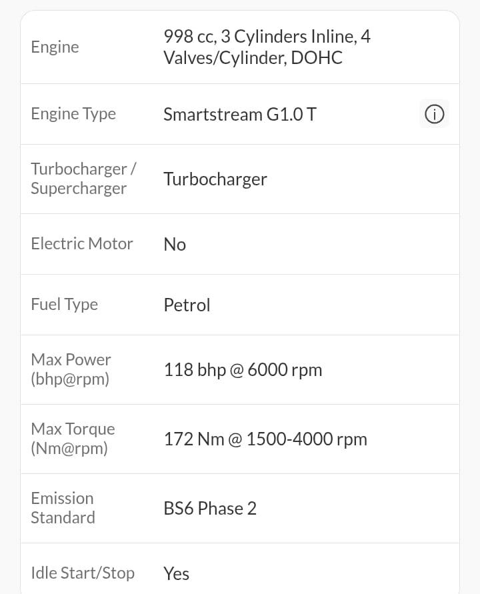Click the 998 cc engine specification text
This screenshot has height=594, width=480.
tap(267, 47)
